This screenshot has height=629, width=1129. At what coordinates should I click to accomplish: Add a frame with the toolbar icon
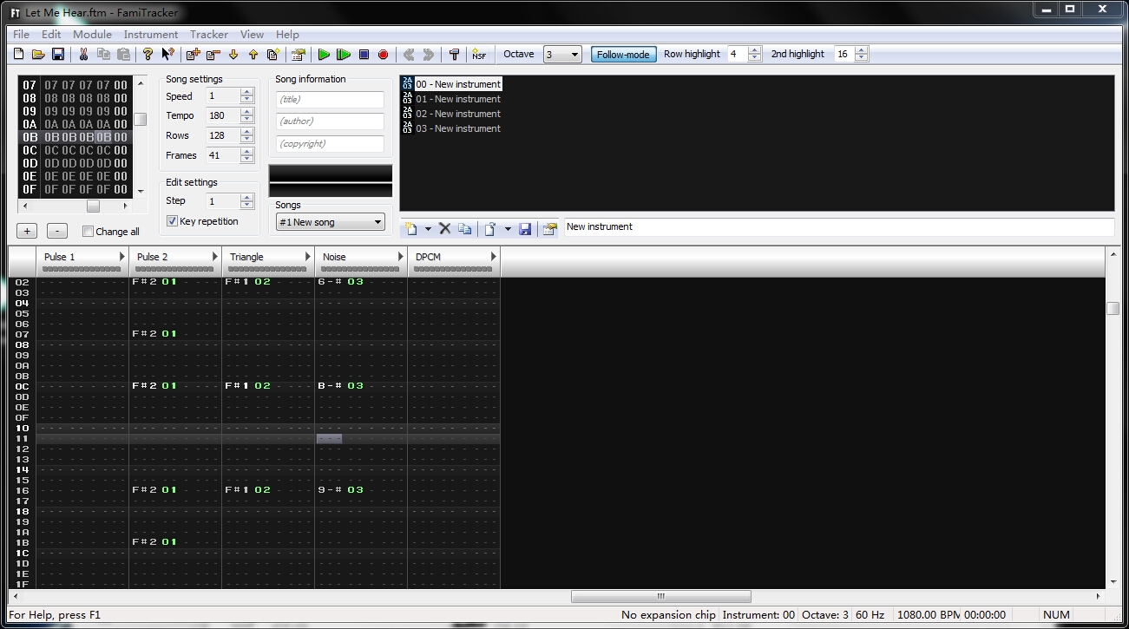tap(193, 55)
